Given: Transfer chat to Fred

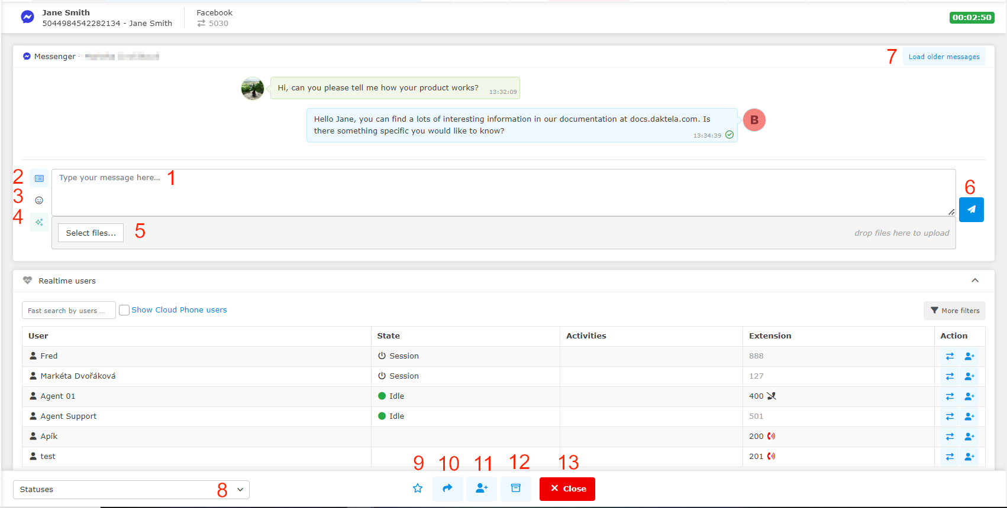Looking at the screenshot, I should pos(950,356).
